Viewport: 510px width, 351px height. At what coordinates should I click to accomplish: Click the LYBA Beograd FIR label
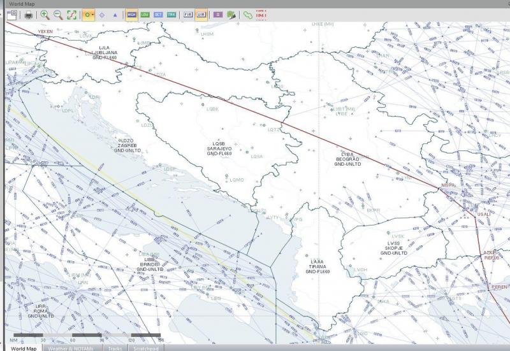pyautogui.click(x=347, y=159)
